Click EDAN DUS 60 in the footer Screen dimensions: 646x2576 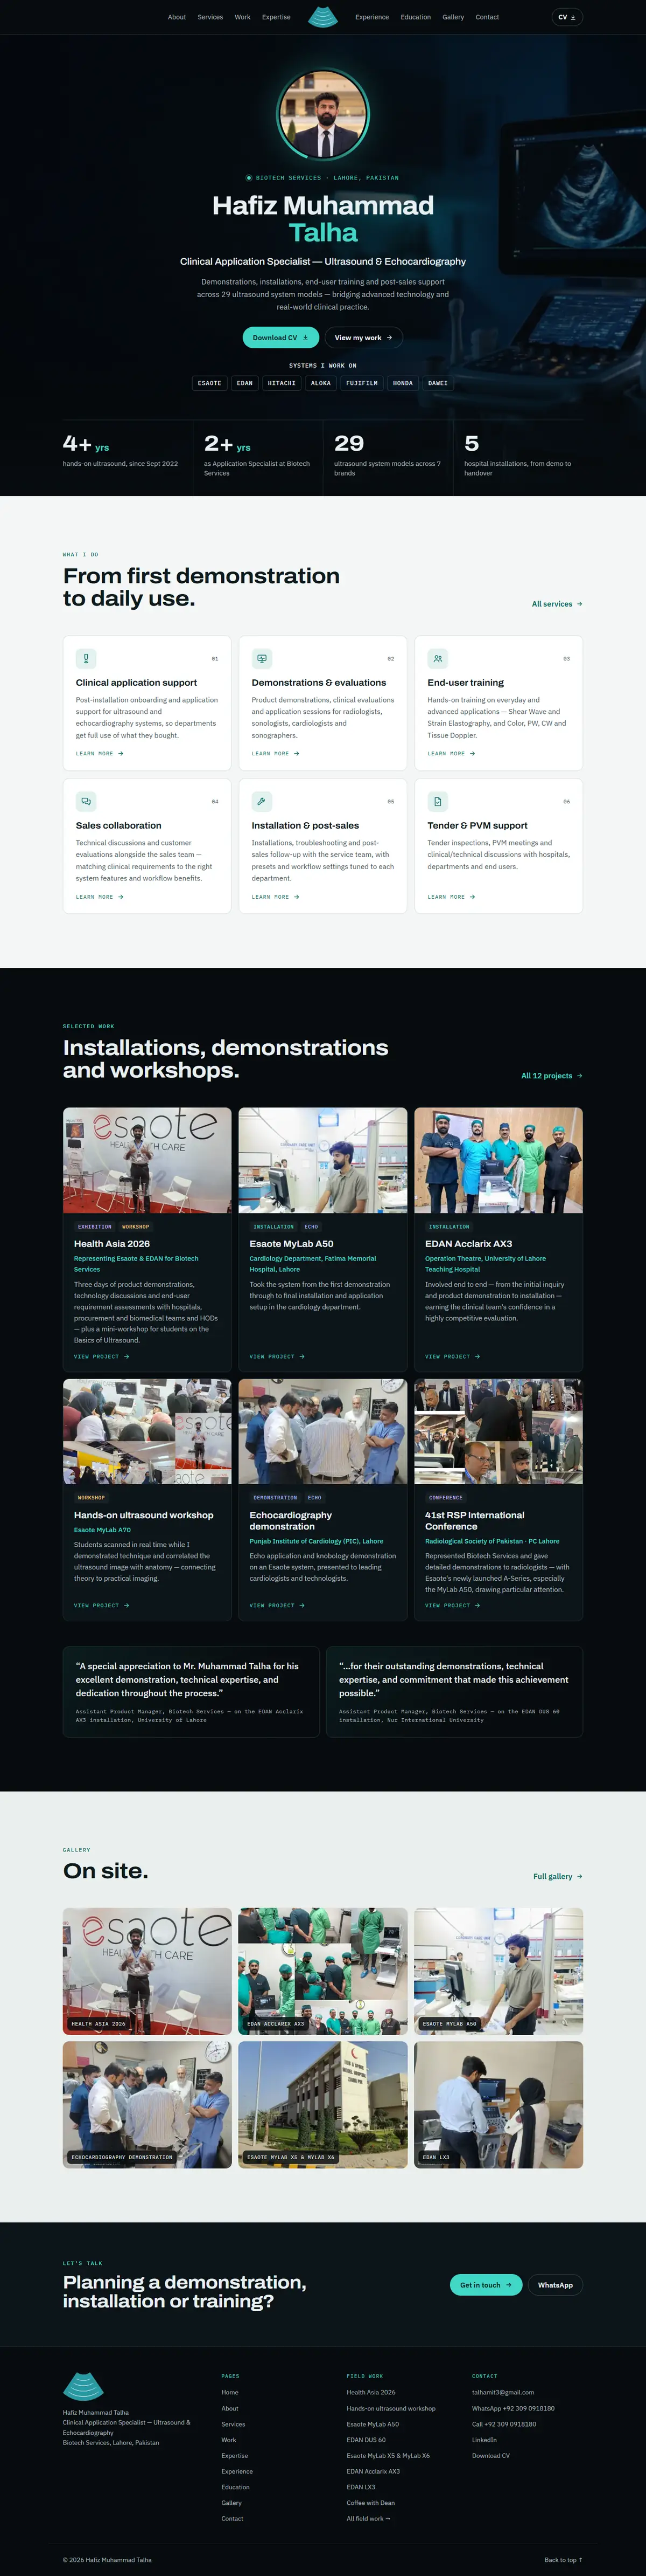pyautogui.click(x=367, y=2439)
